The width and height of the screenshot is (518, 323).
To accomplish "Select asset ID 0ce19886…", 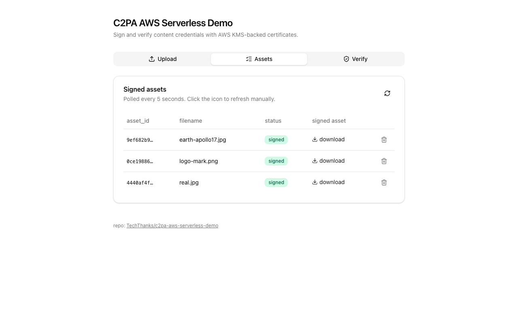I will tap(140, 161).
